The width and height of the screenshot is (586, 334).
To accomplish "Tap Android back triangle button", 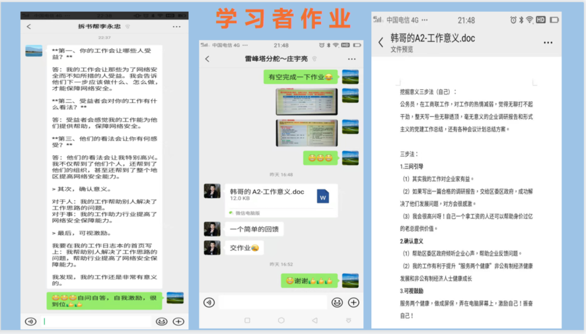I will pos(314,321).
